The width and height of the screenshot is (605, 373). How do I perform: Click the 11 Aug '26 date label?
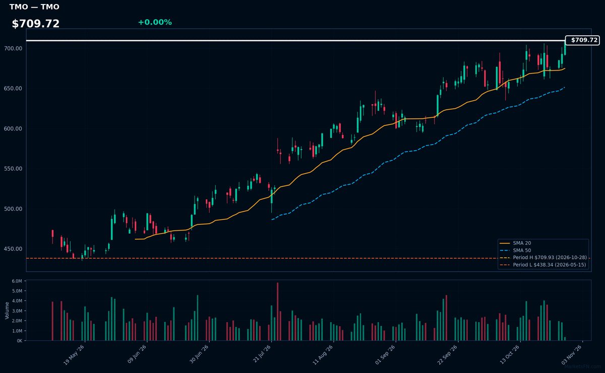click(323, 355)
